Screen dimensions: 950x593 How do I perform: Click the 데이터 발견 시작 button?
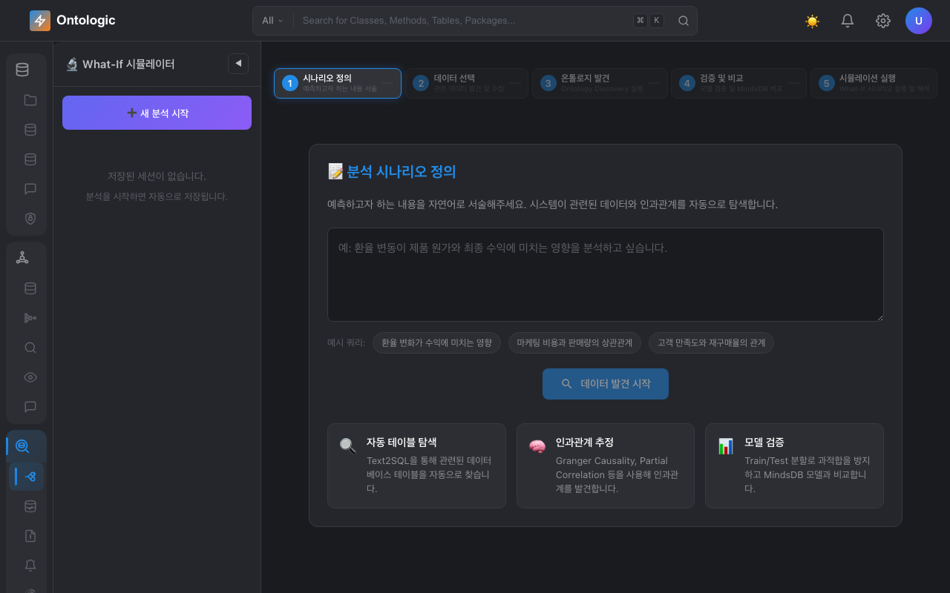(x=606, y=384)
